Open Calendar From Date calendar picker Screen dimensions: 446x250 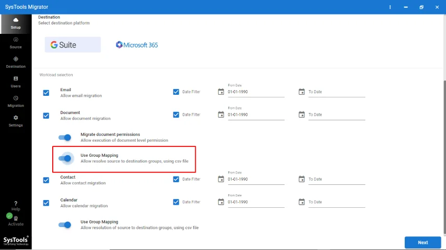[221, 202]
